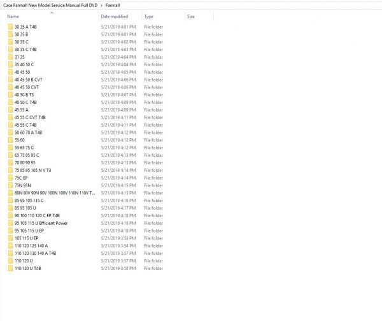
Task: Click the File folder type for 30 35 B
Action: pyautogui.click(x=153, y=34)
